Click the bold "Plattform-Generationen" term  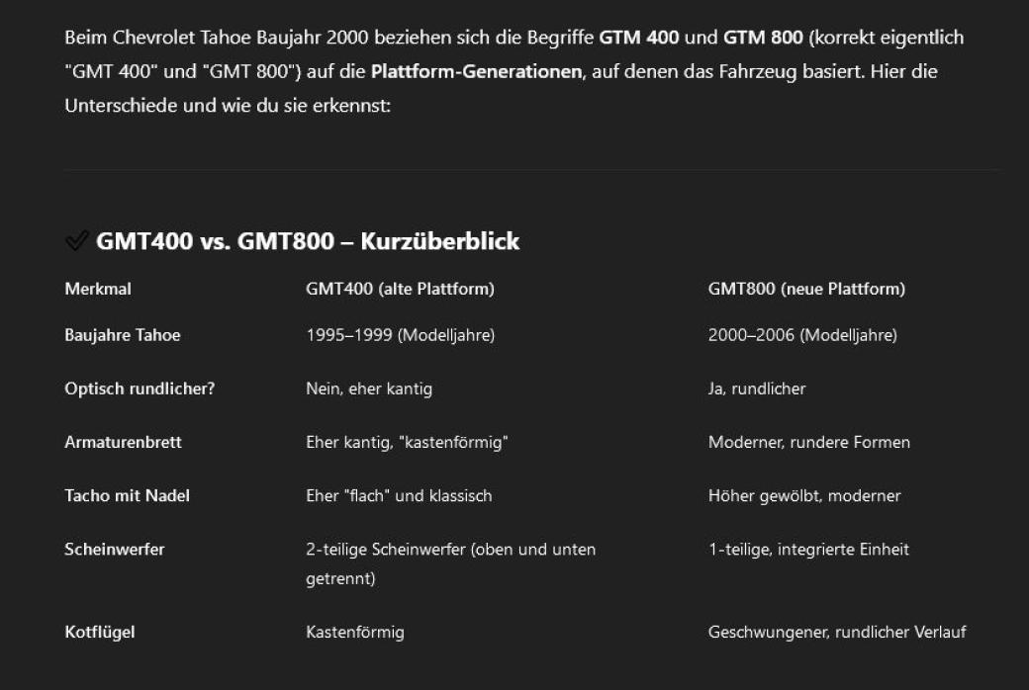476,71
